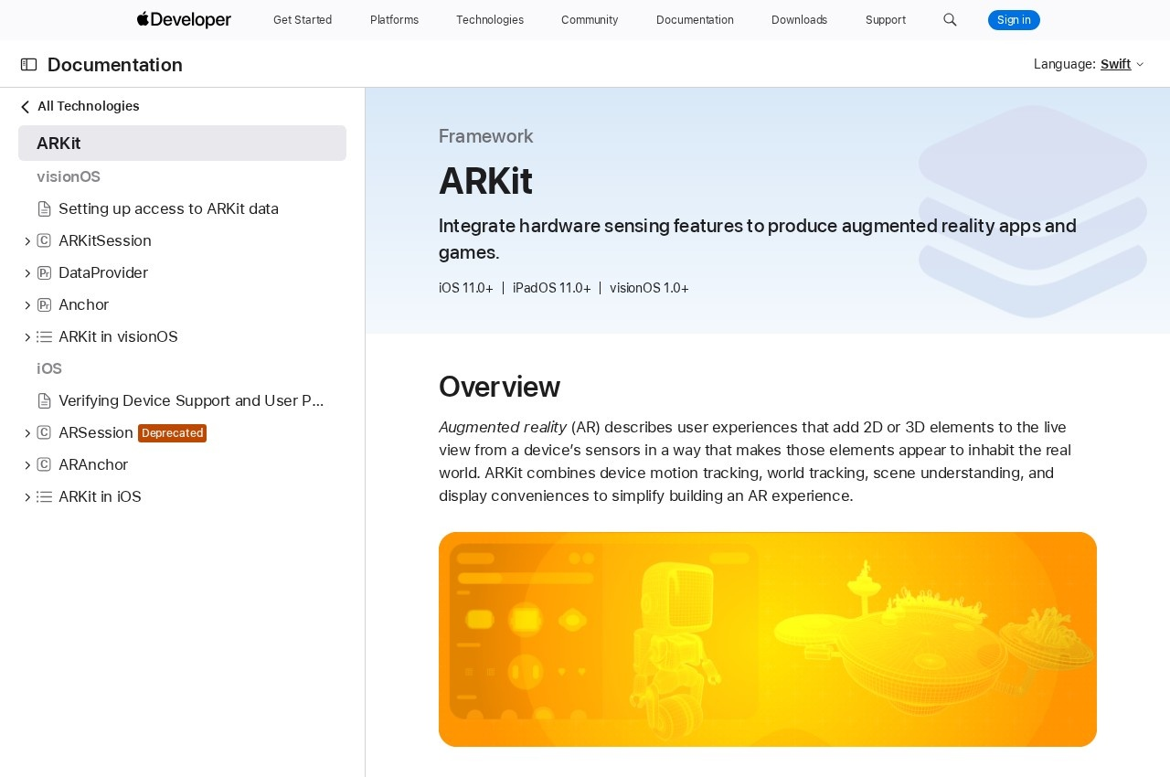The image size is (1170, 777).
Task: Open ARAnchor documentation page
Action: pos(93,464)
